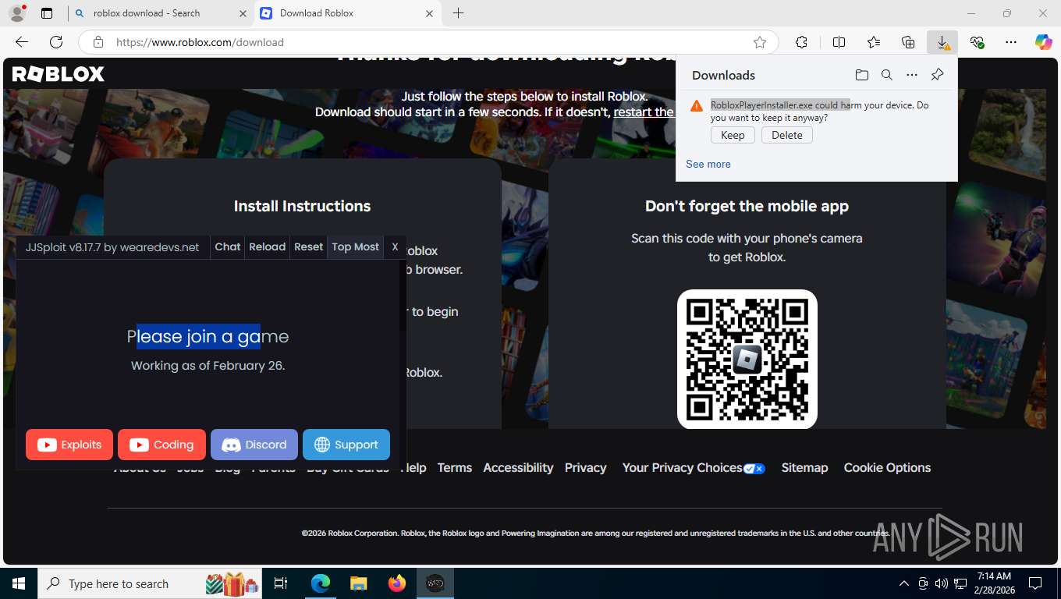This screenshot has height=599, width=1061.
Task: Open JJSploit Chat tab
Action: coord(228,246)
